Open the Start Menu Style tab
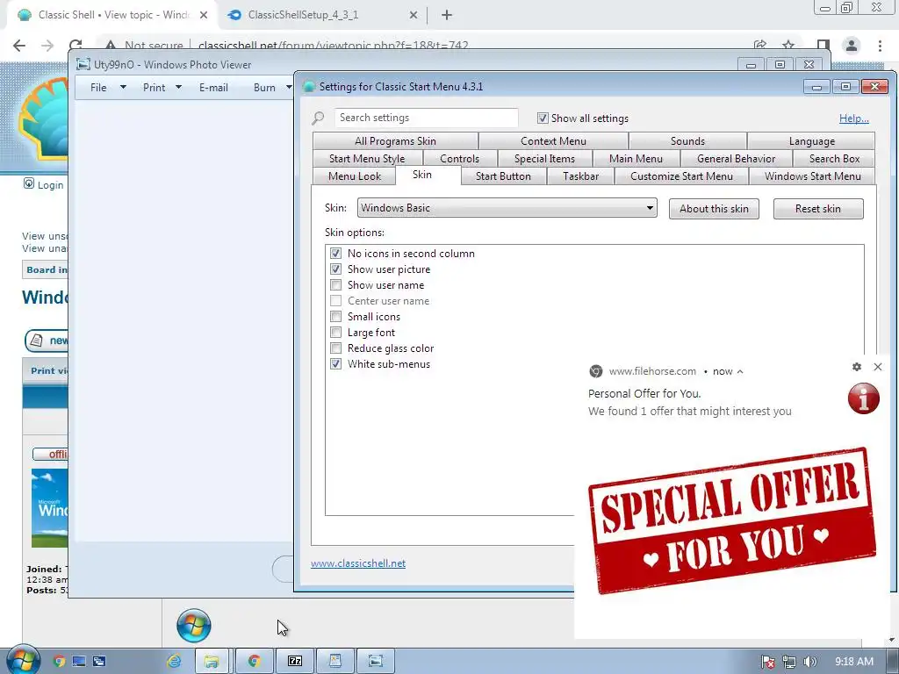This screenshot has width=899, height=674. [x=367, y=159]
